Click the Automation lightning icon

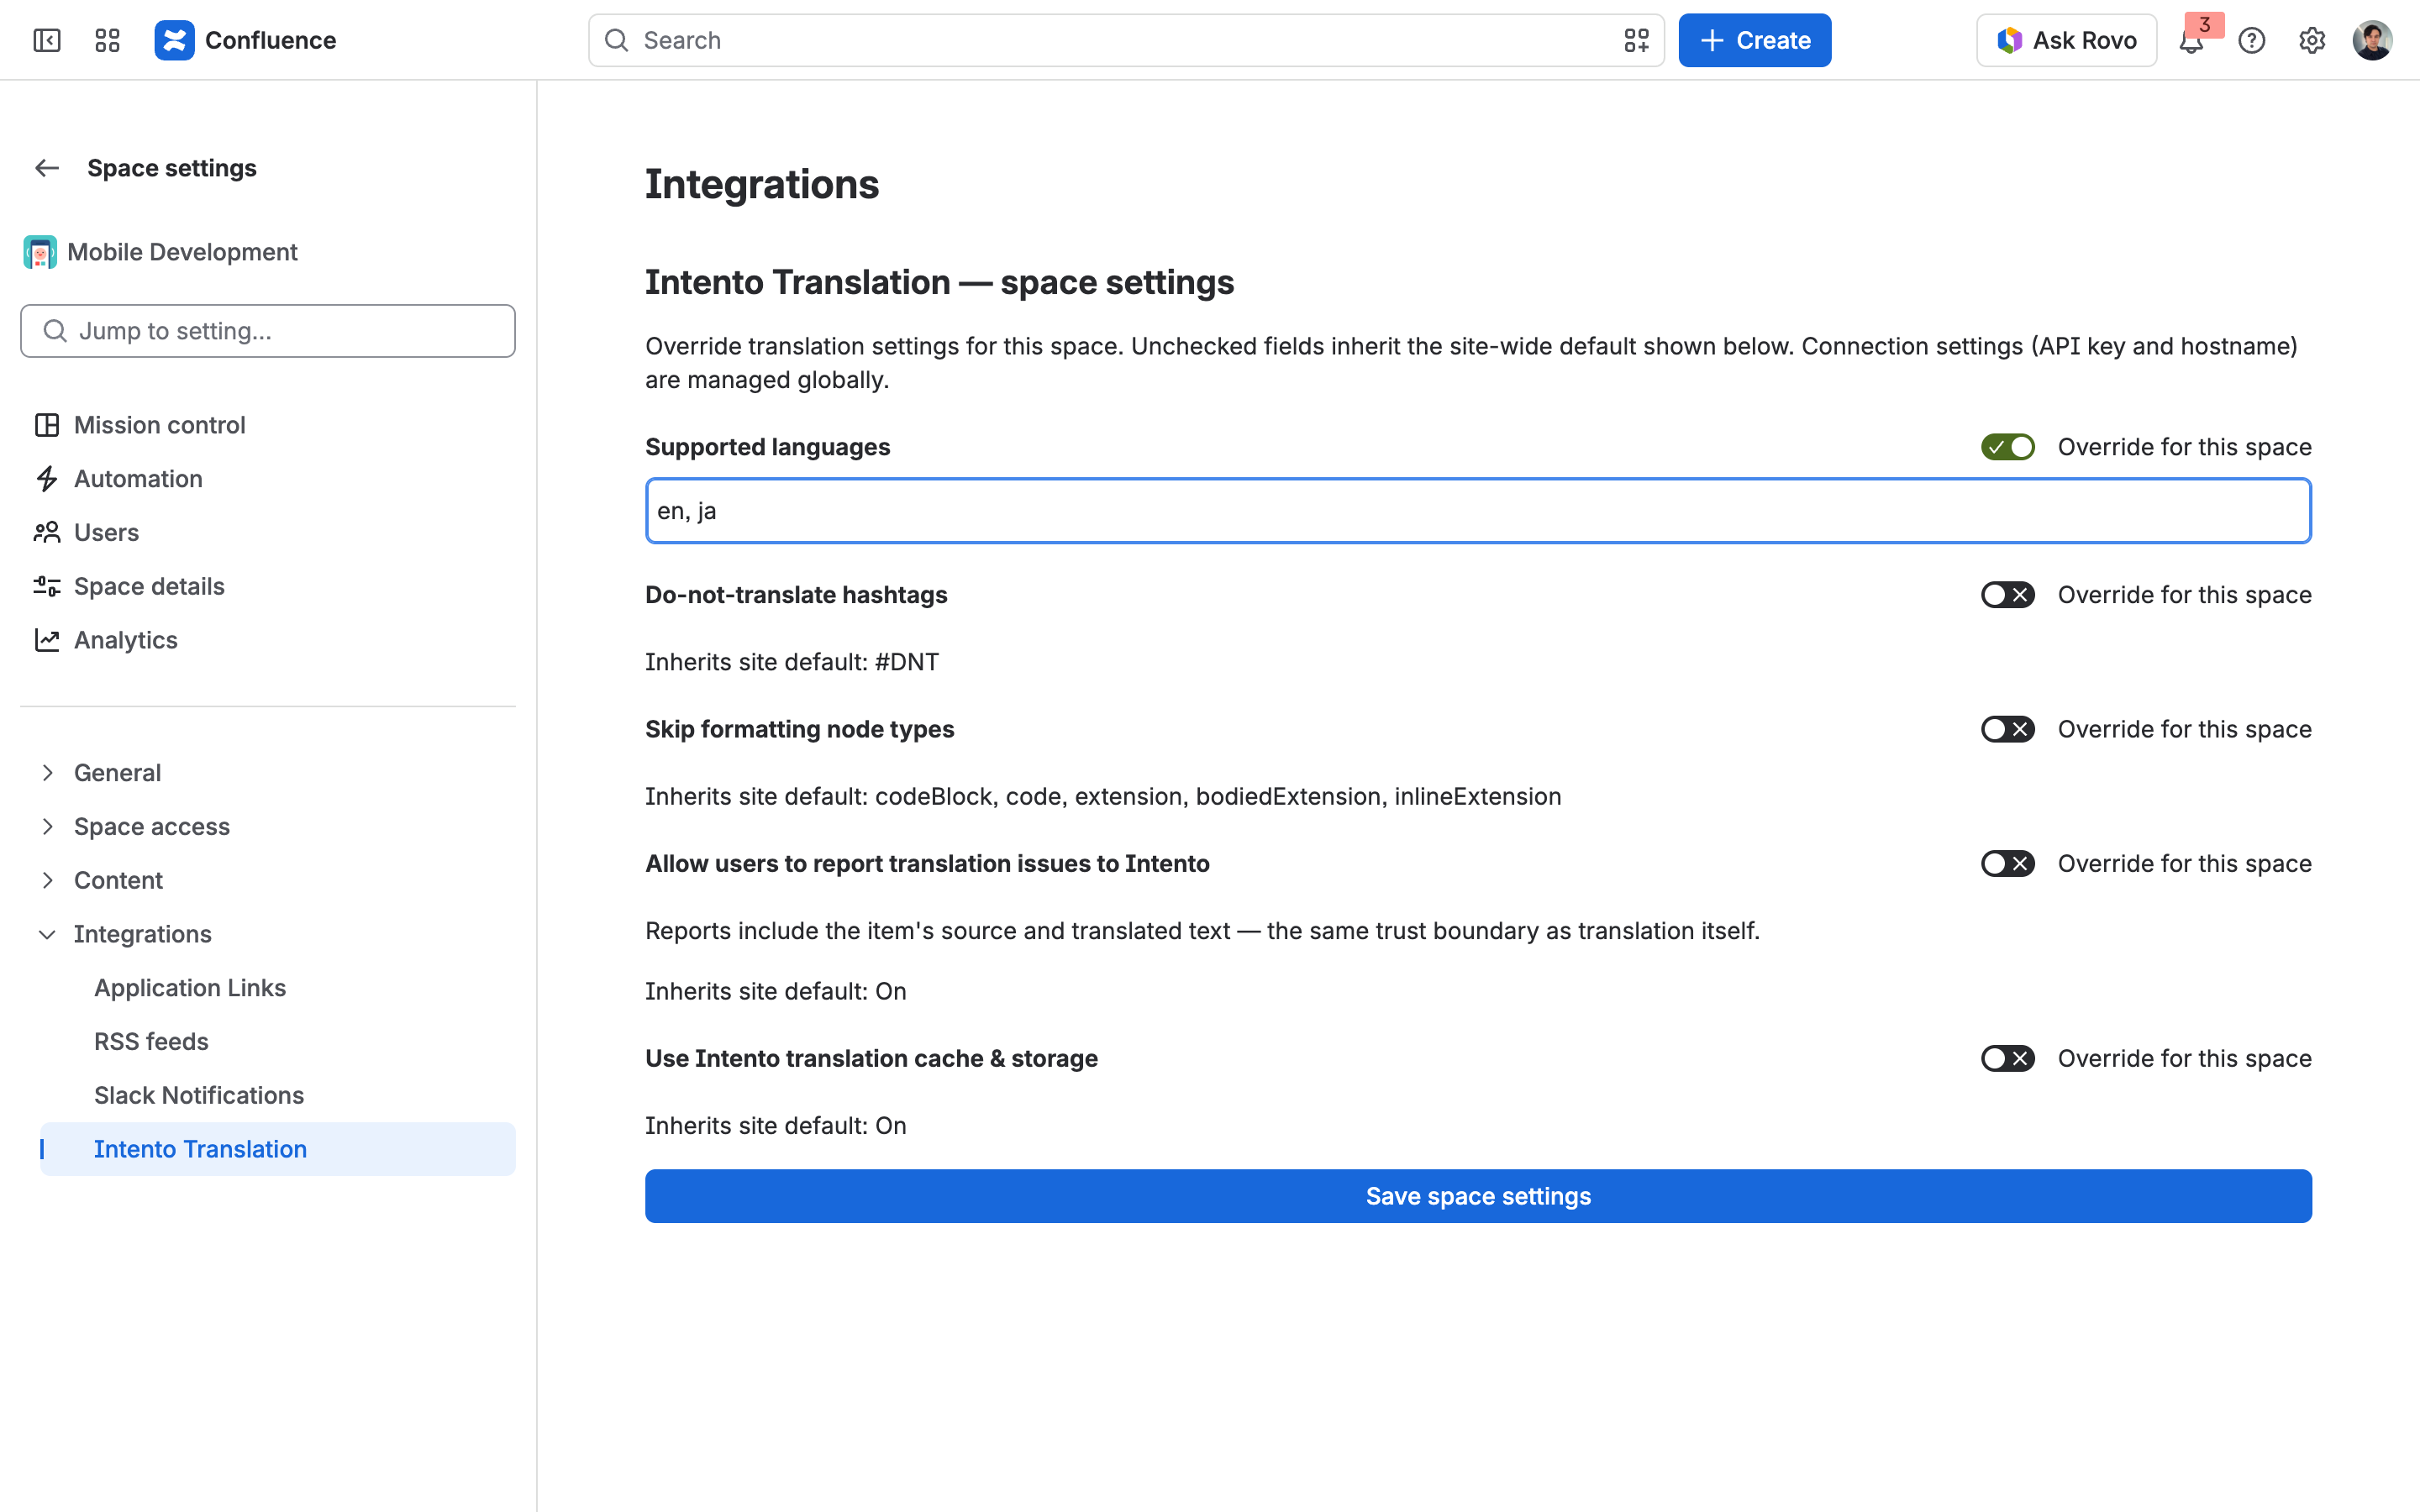coord(47,479)
